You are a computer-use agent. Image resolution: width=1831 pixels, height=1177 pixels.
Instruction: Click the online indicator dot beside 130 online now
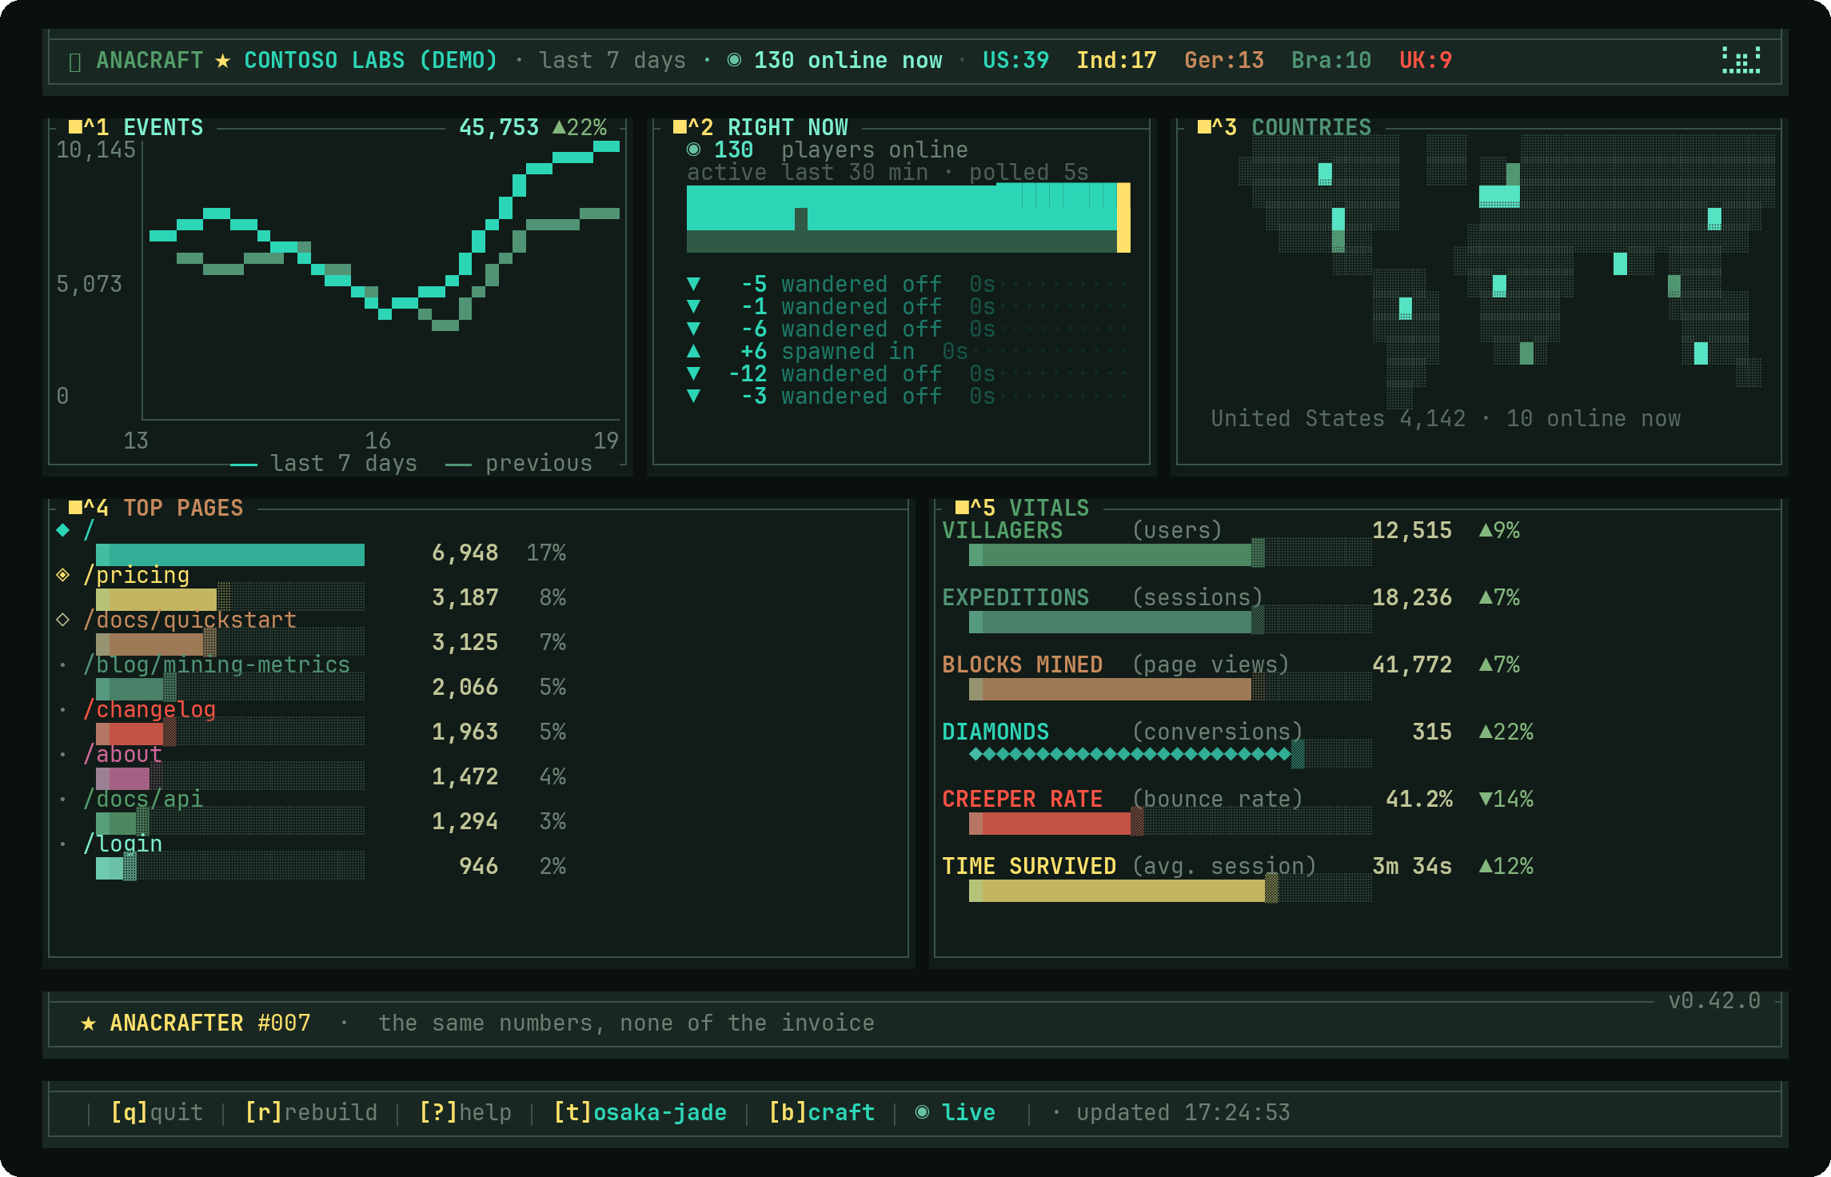(x=734, y=60)
